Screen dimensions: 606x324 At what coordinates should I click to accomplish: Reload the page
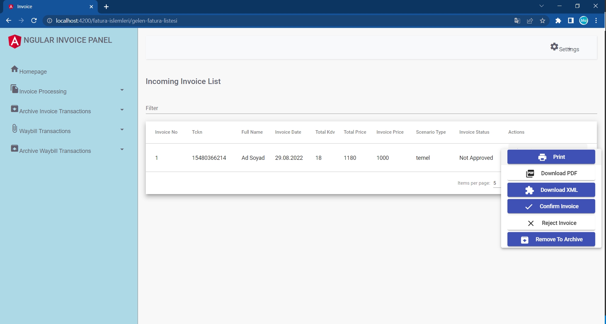34,21
